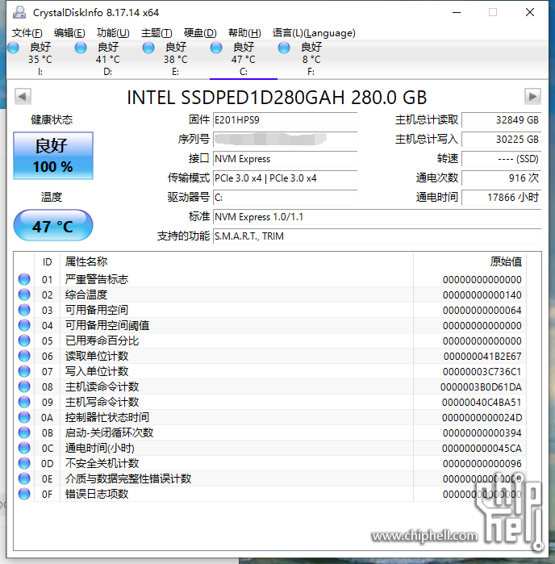The width and height of the screenshot is (555, 564).
Task: Click status orb for drive E:
Action: point(148,48)
